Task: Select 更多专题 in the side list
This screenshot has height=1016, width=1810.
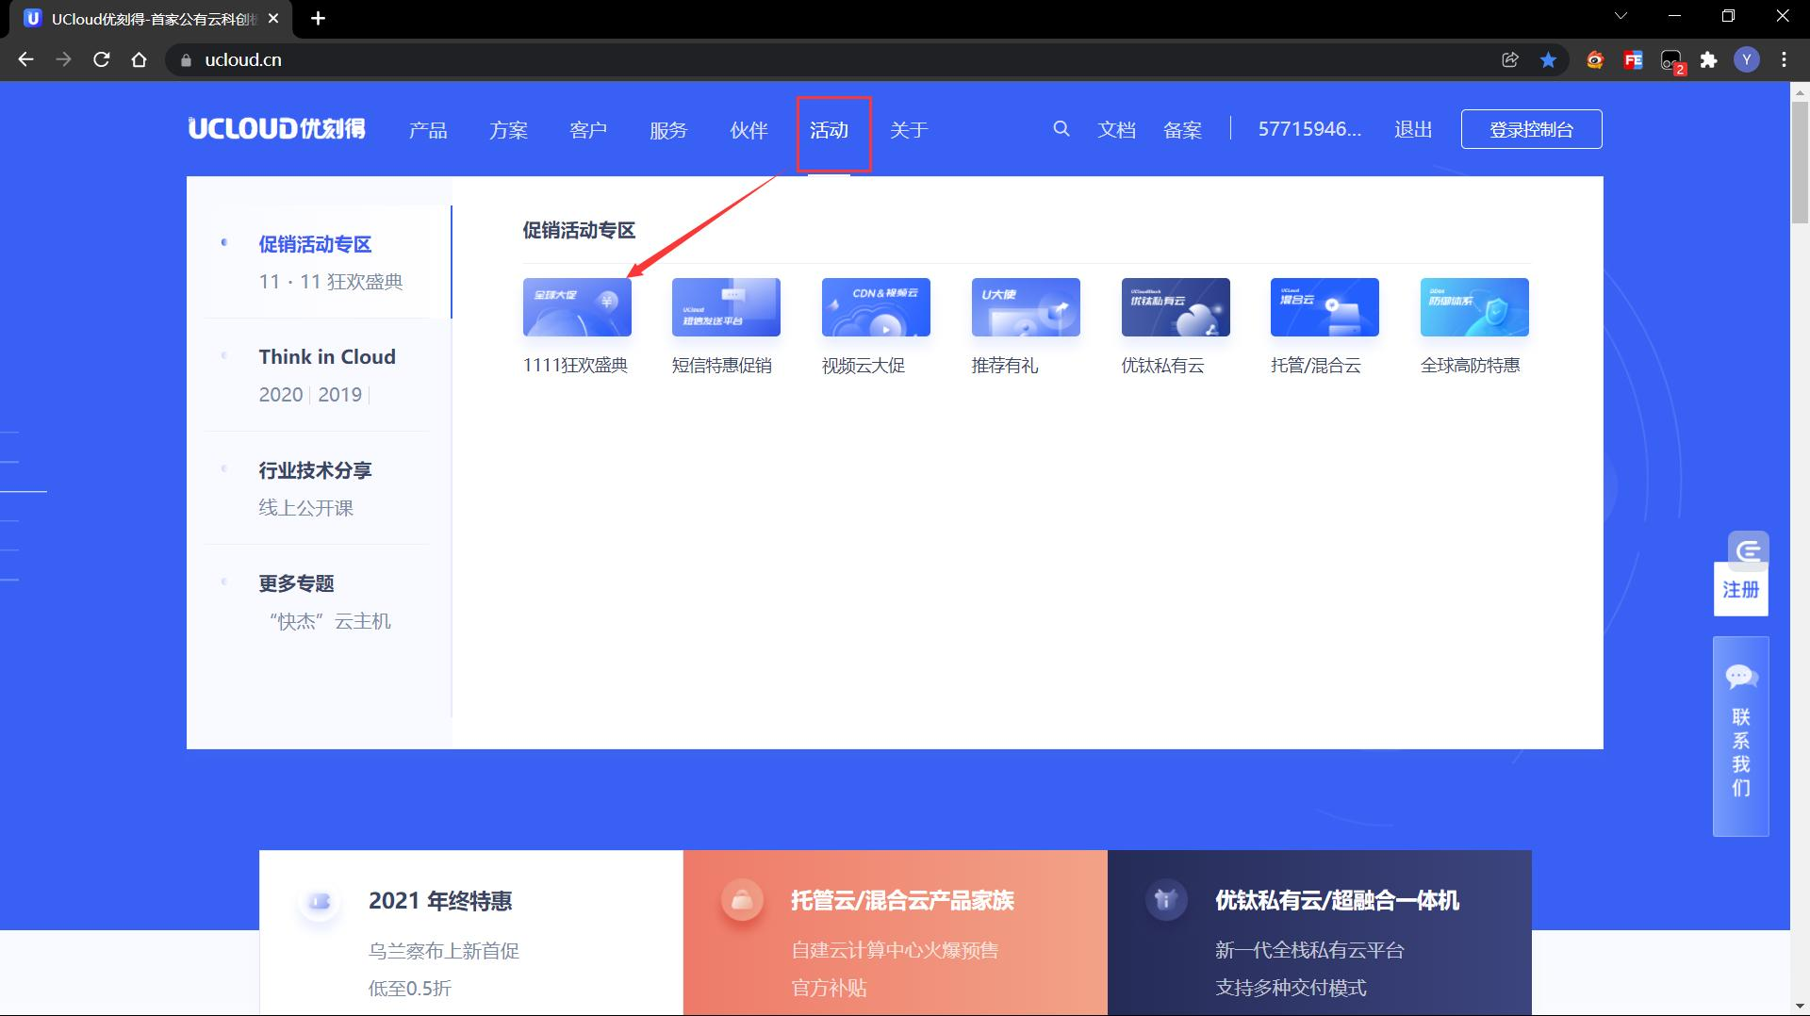Action: pyautogui.click(x=296, y=583)
